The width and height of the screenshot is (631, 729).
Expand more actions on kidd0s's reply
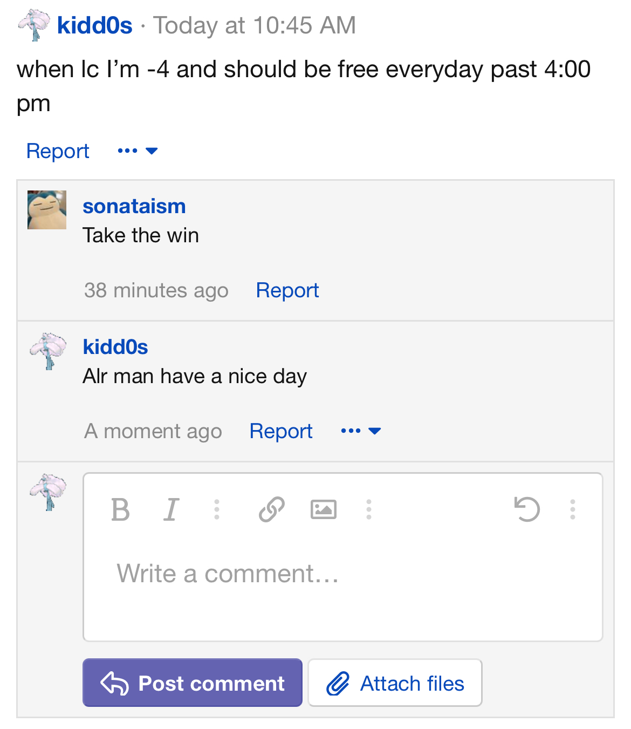click(361, 431)
